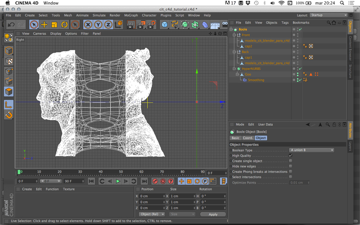This screenshot has height=225, width=360.
Task: Open the Make Editable icon
Action: click(9, 38)
